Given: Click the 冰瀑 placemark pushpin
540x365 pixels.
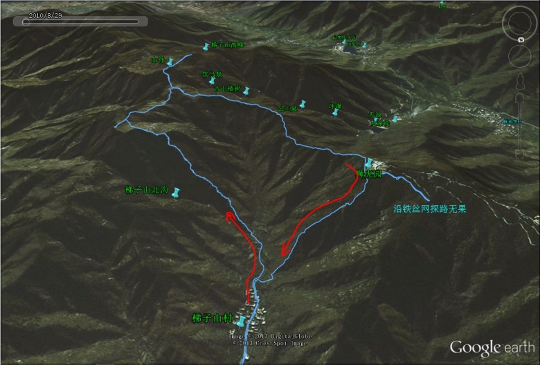Looking at the screenshot, I should [x=335, y=112].
